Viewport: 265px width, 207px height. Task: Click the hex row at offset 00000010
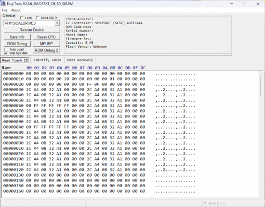pyautogui.click(x=99, y=79)
